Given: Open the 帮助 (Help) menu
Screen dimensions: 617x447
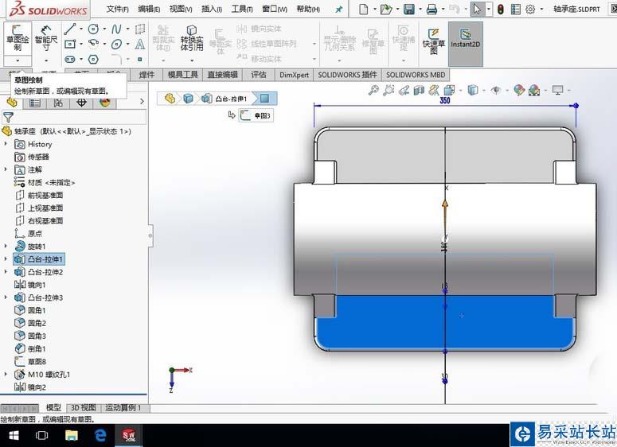Looking at the screenshot, I should pos(308,9).
